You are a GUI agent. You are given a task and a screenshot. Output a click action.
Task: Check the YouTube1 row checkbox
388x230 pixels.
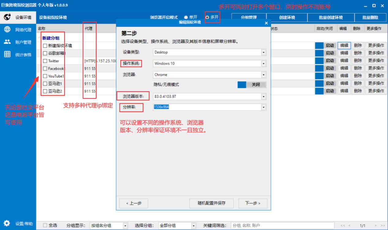(45, 76)
